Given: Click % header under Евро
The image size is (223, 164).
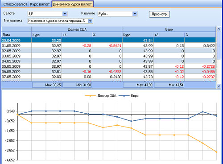Looking at the screenshot, I should click(x=200, y=35).
